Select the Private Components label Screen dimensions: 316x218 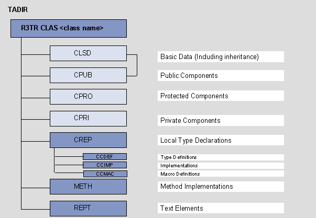coord(220,121)
